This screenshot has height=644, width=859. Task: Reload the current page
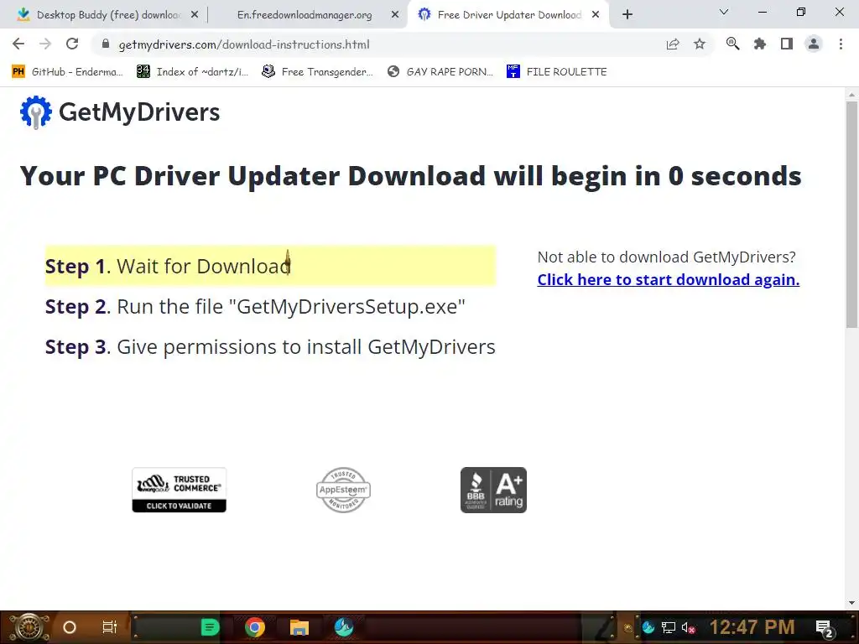click(x=72, y=44)
